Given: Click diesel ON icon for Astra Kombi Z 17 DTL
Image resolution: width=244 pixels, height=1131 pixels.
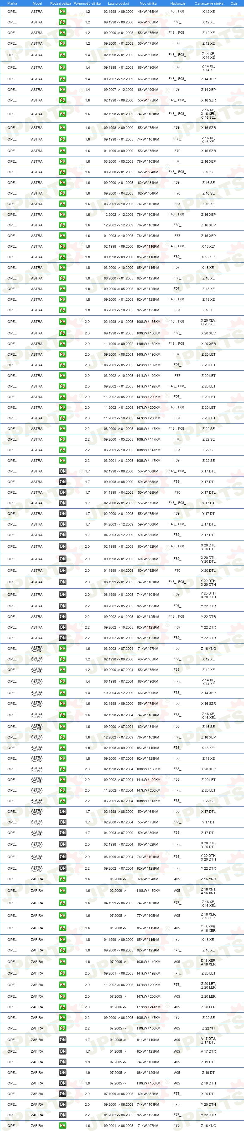Looking at the screenshot, I should tap(63, 833).
